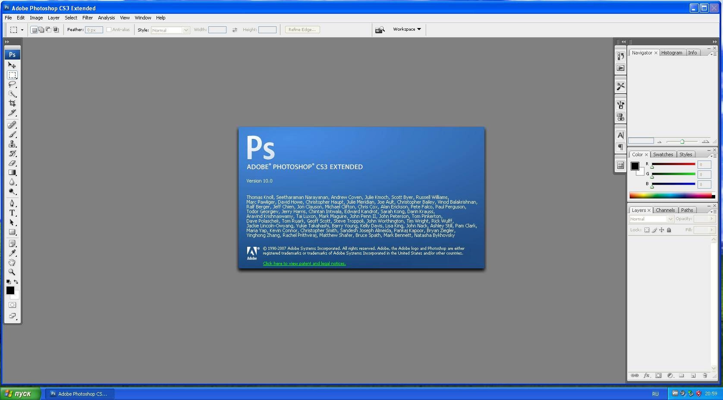Image resolution: width=723 pixels, height=400 pixels.
Task: Reset default foreground and background colors
Action: pos(8,282)
